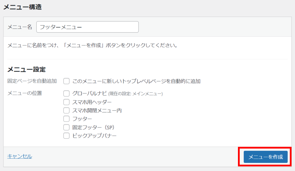Click the スマホ開閉メニュー内 label text

coord(97,110)
